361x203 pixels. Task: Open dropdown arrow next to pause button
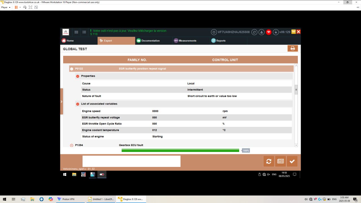[20, 7]
